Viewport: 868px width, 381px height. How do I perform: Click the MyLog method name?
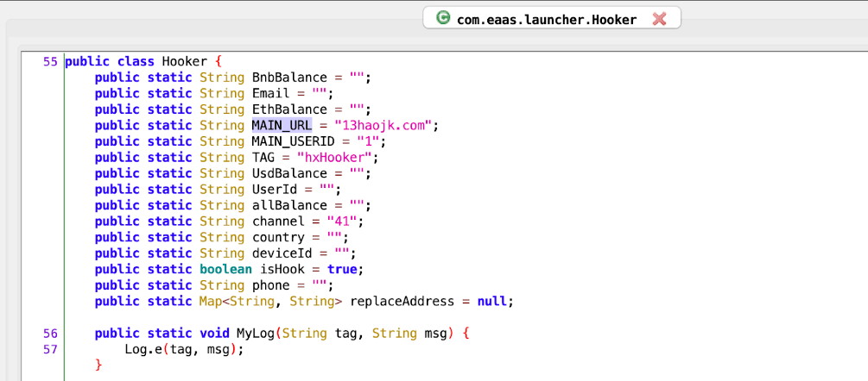coord(255,334)
